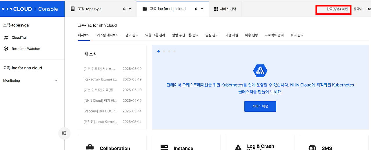Open the 한국어 language selector
Viewport: 371px width, 150px height.
(358, 9)
